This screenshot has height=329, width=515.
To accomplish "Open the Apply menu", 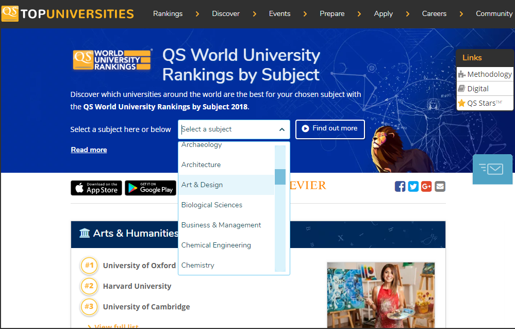I will [384, 13].
